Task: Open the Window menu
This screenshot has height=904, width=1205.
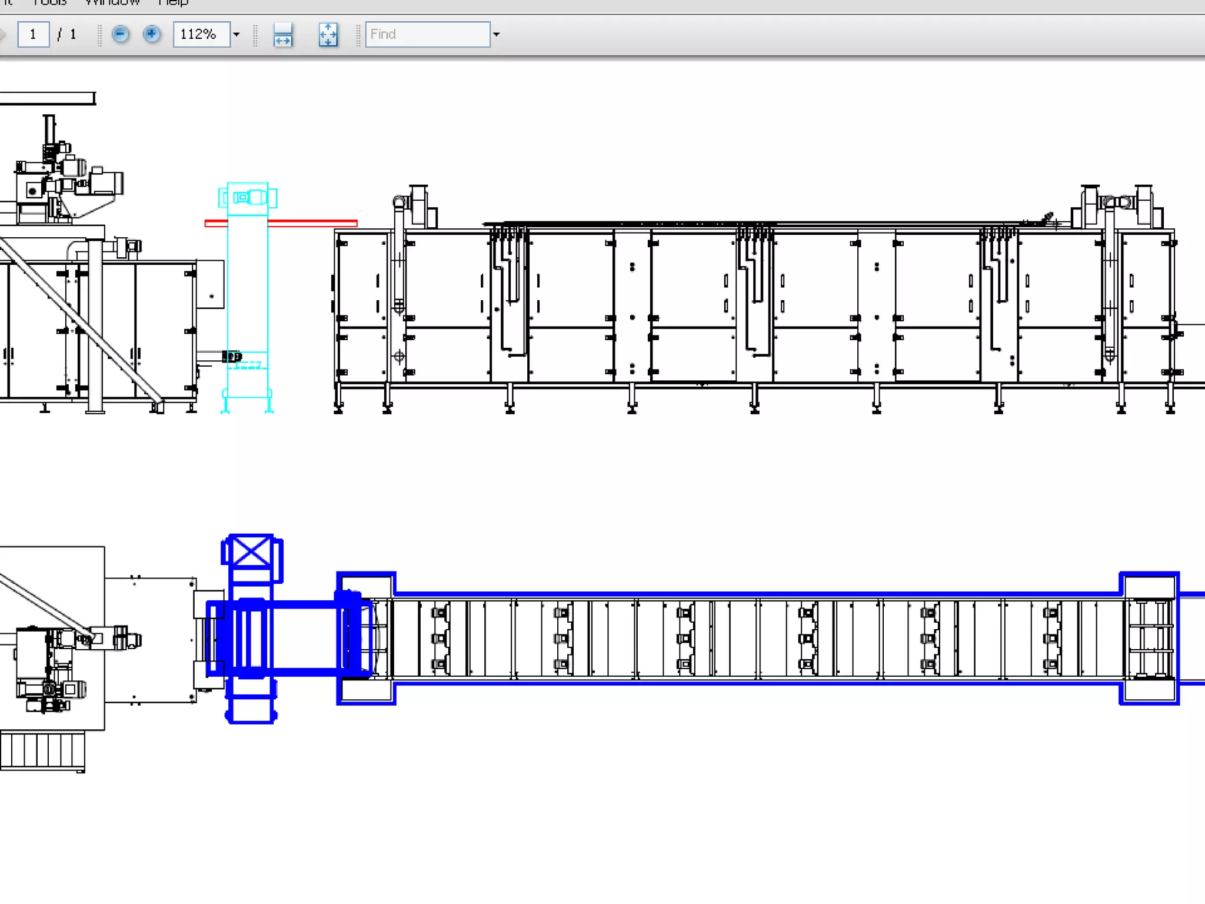Action: click(112, 3)
